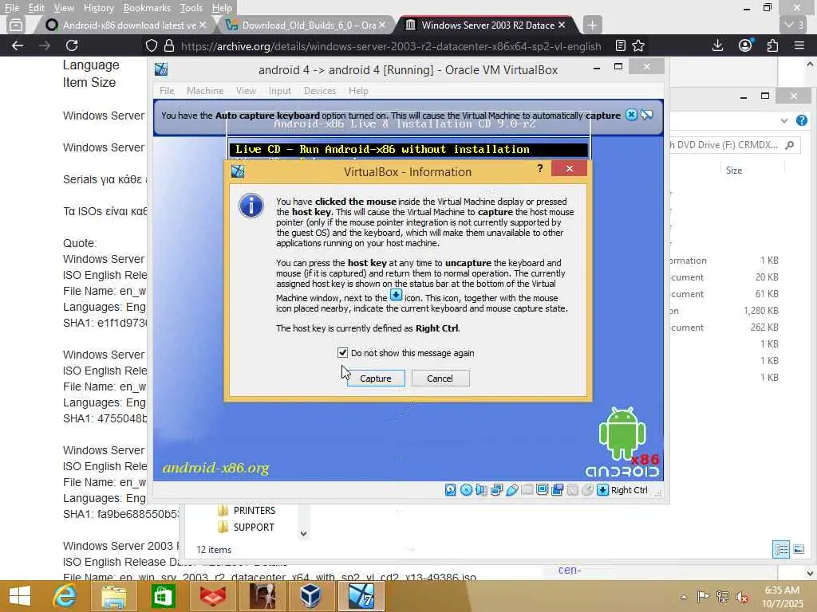Uncheck 'Do not show this message again'
This screenshot has width=817, height=612.
[342, 353]
